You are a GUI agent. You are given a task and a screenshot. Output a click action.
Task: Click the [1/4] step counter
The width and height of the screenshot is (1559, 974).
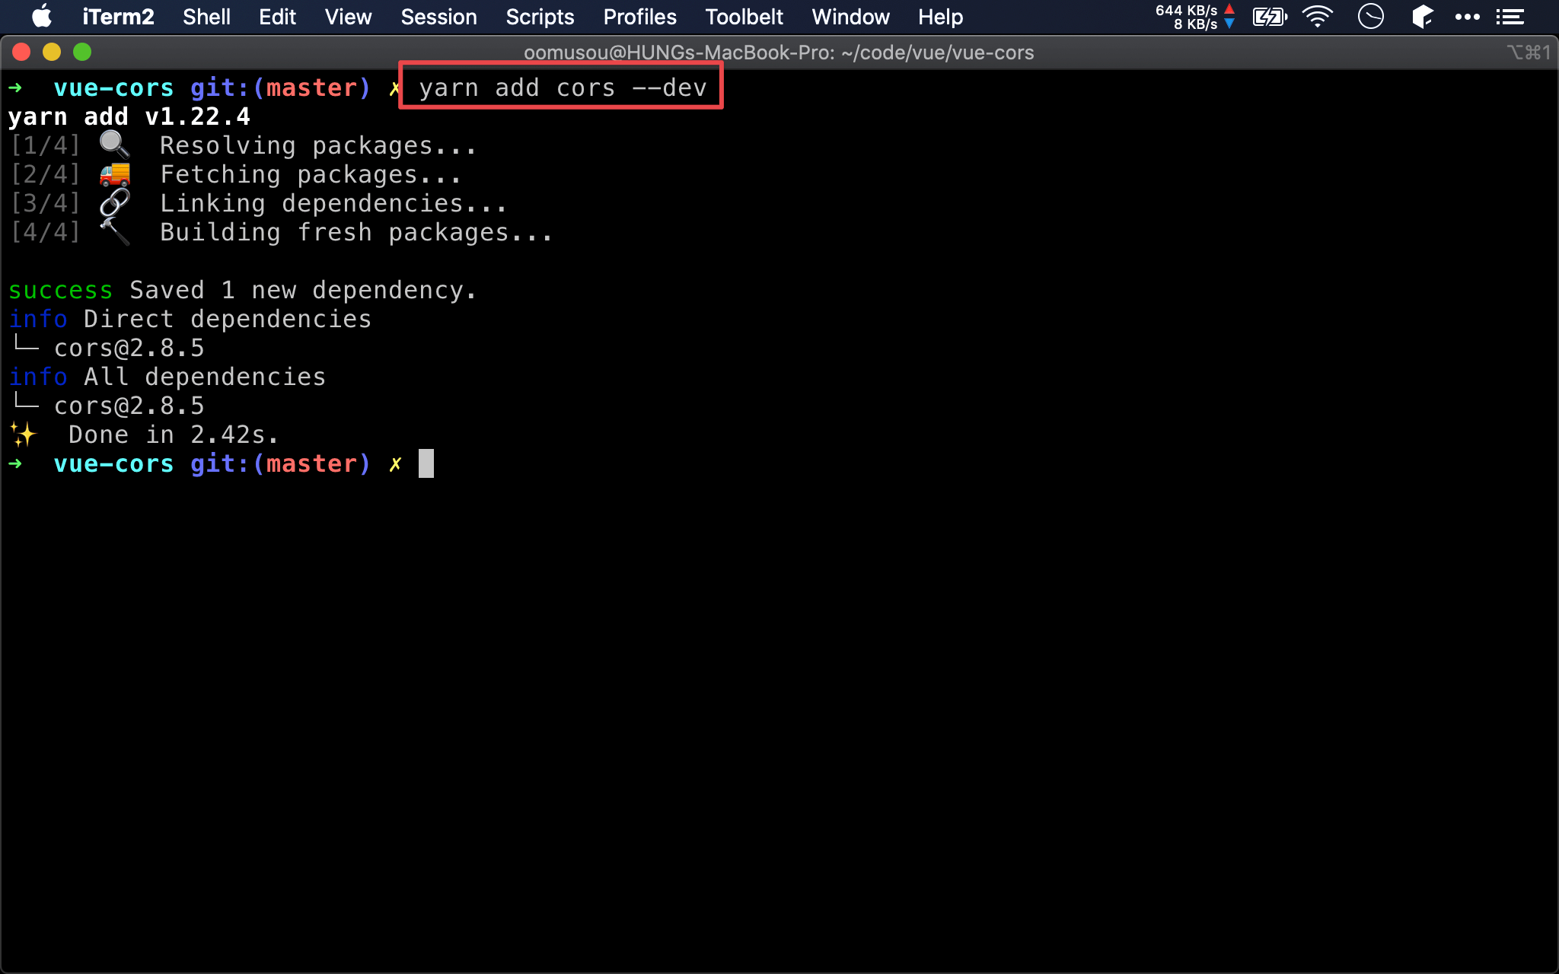coord(46,145)
